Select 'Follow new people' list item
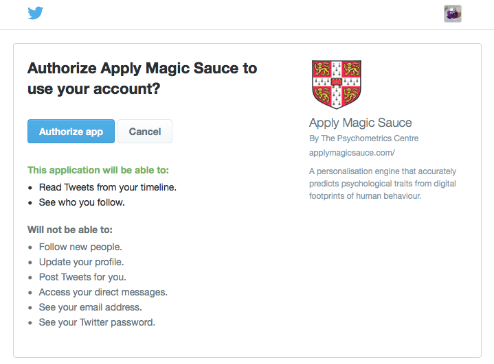This screenshot has width=494, height=364. tap(80, 247)
